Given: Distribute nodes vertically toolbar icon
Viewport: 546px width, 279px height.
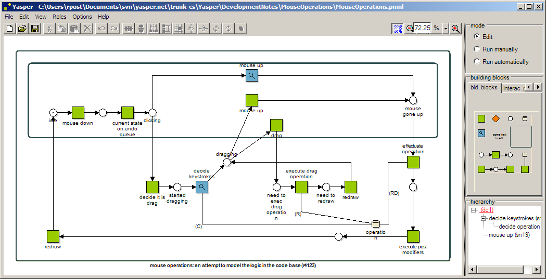Looking at the screenshot, I should tap(166, 29).
